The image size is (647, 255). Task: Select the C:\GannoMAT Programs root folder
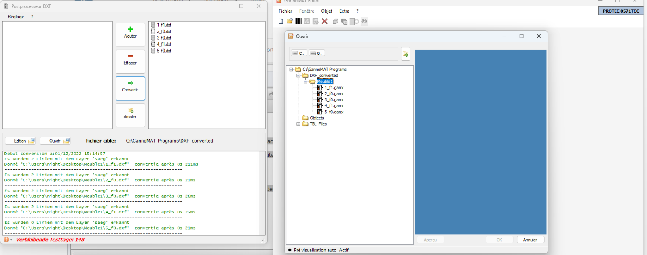click(324, 70)
